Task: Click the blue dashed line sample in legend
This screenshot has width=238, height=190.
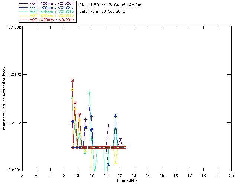Action: [24, 7]
